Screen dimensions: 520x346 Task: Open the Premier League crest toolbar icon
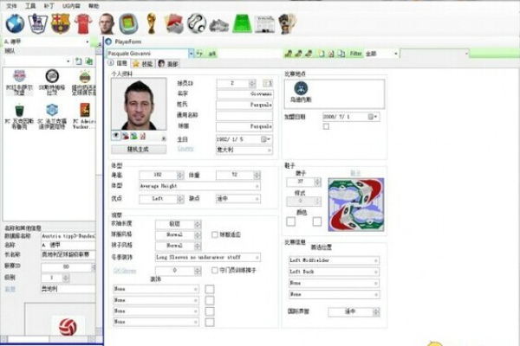click(x=36, y=23)
